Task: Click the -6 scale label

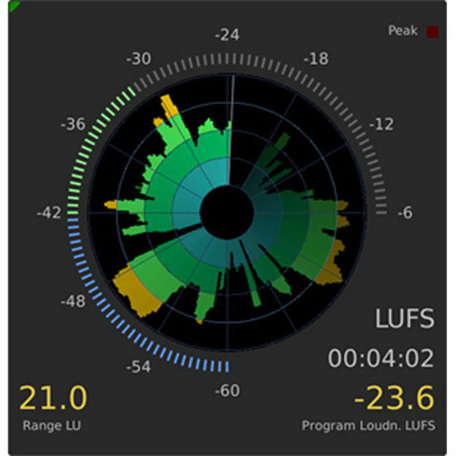Action: point(405,212)
